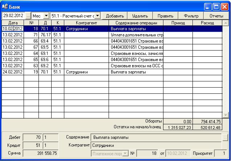Click the Приоритет field
231x161 pixels.
coord(220,154)
